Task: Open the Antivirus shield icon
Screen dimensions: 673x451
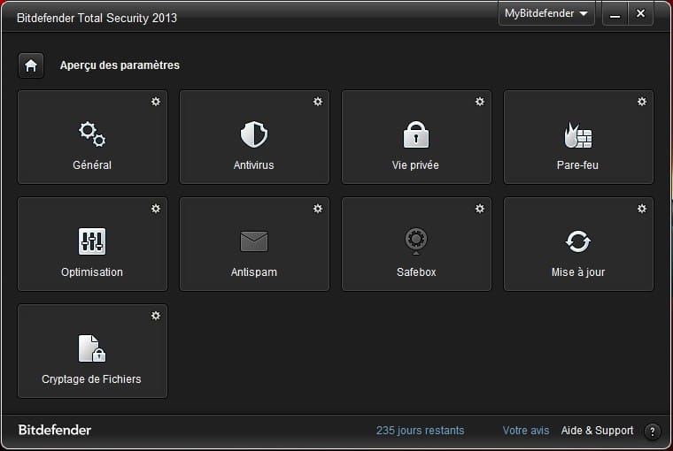Action: coord(253,134)
